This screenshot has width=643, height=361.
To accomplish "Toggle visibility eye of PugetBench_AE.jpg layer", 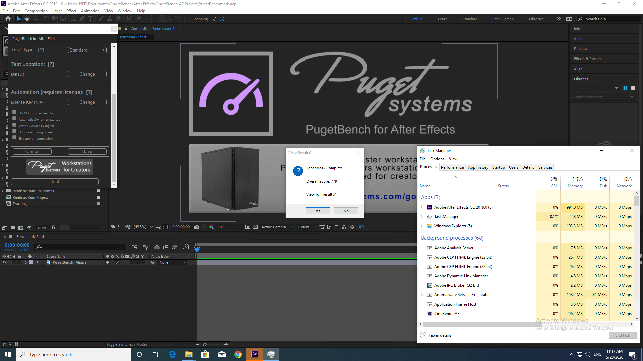I will 4,263.
